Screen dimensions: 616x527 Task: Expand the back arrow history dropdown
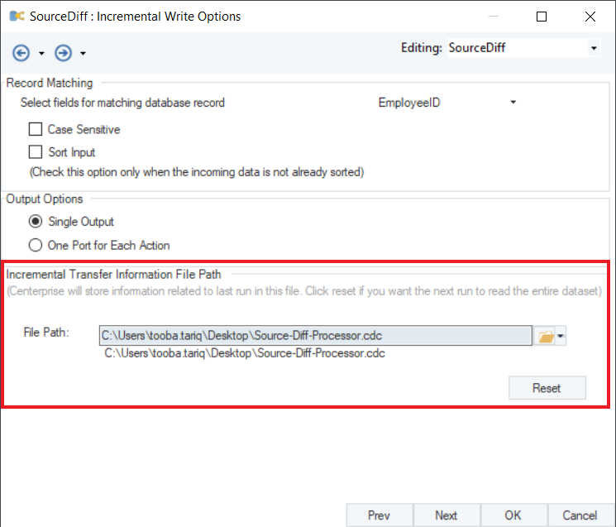41,54
